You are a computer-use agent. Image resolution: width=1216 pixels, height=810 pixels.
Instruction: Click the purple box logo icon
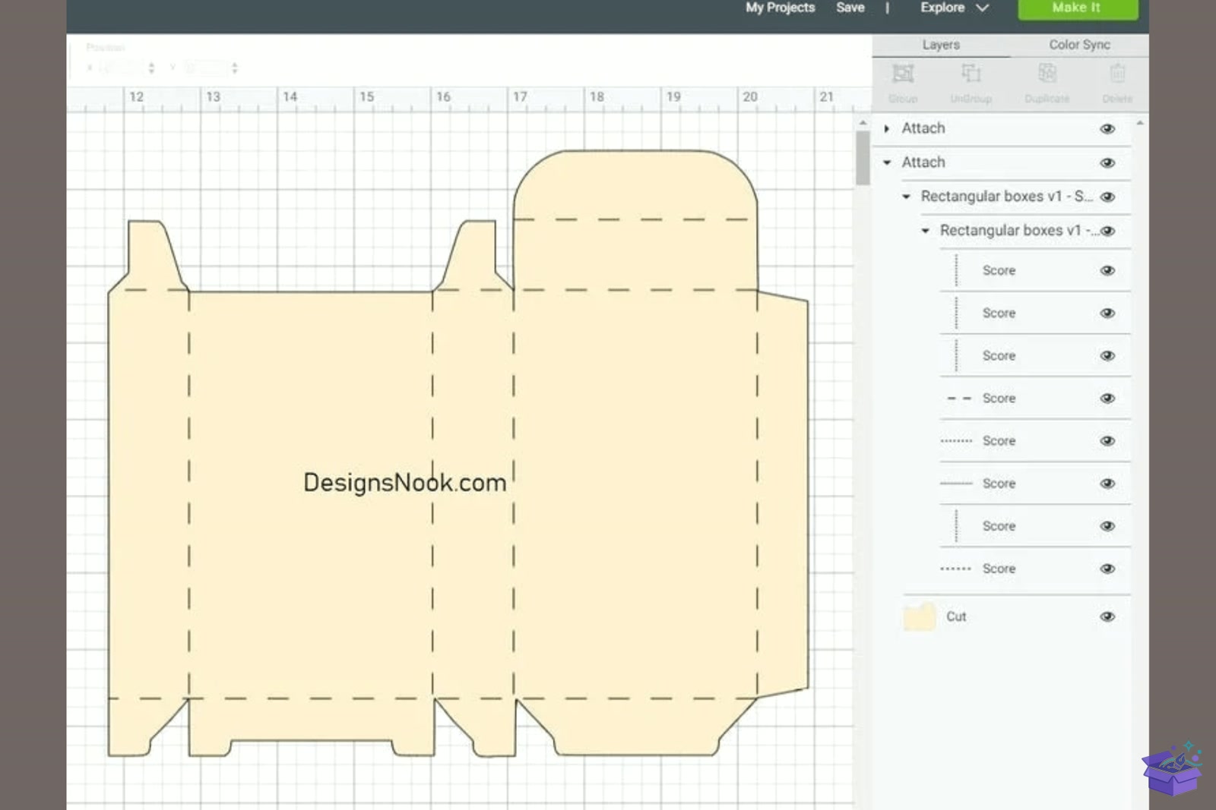(1172, 768)
